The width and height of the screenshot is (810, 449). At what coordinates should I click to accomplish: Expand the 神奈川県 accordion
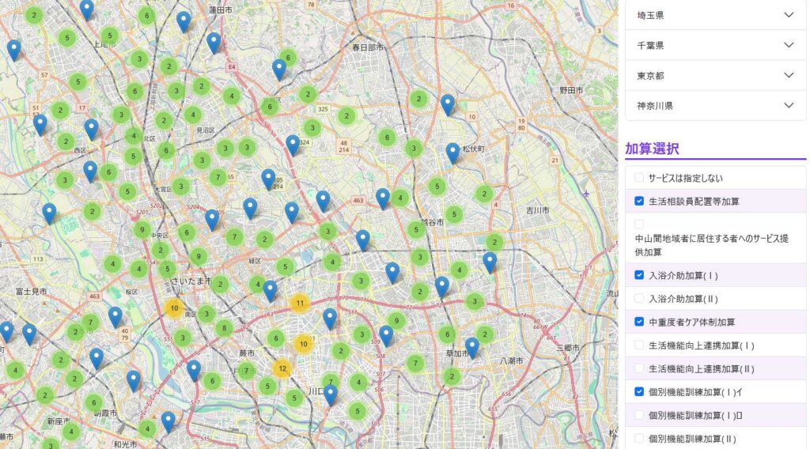pos(788,105)
